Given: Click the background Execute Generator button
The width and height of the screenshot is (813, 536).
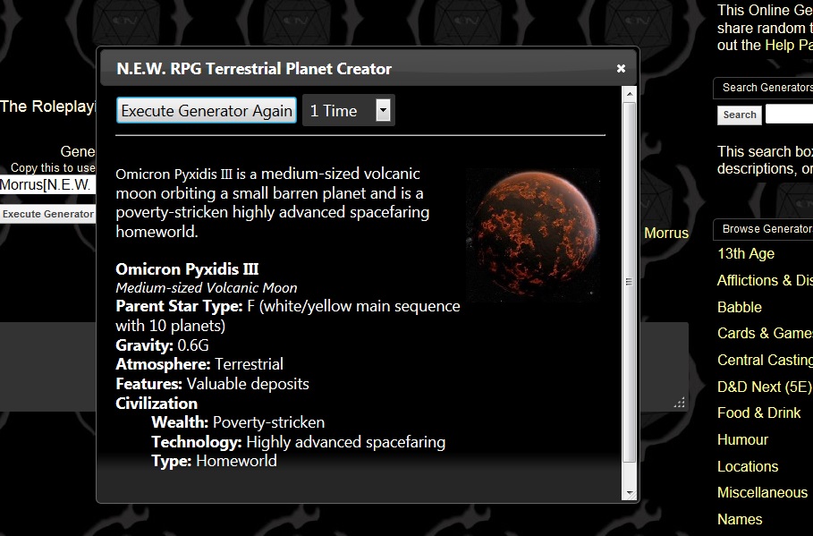Looking at the screenshot, I should pos(47,214).
